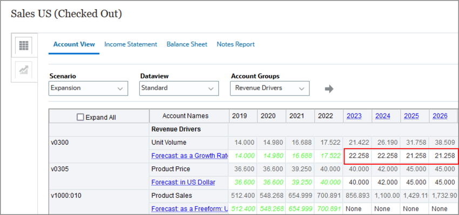This screenshot has height=215, width=459.
Task: Select the 2023 US Dollar forecast cell 40.000
Action: pos(357,182)
